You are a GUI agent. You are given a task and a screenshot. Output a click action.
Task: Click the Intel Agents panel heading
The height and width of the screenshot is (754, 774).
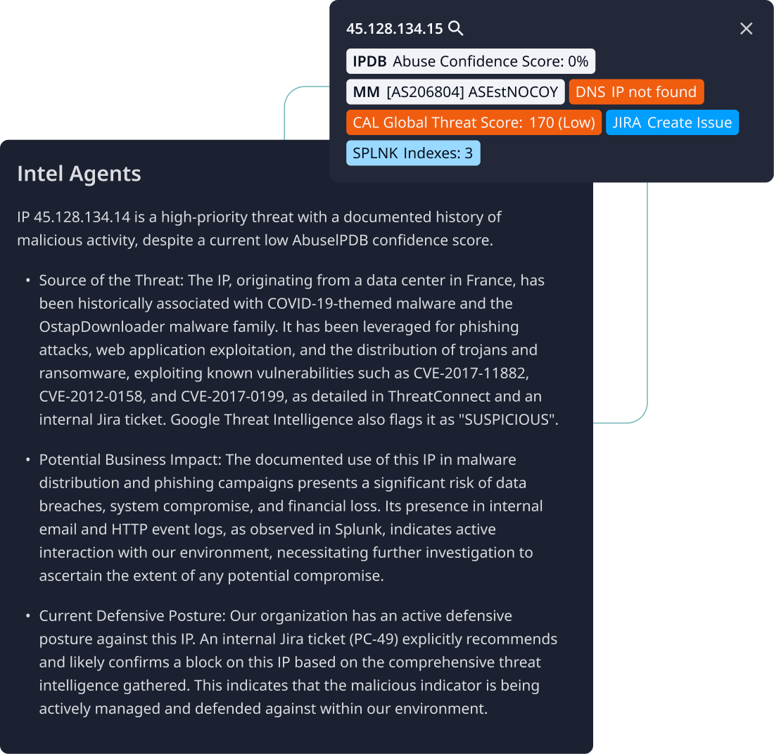pyautogui.click(x=79, y=173)
